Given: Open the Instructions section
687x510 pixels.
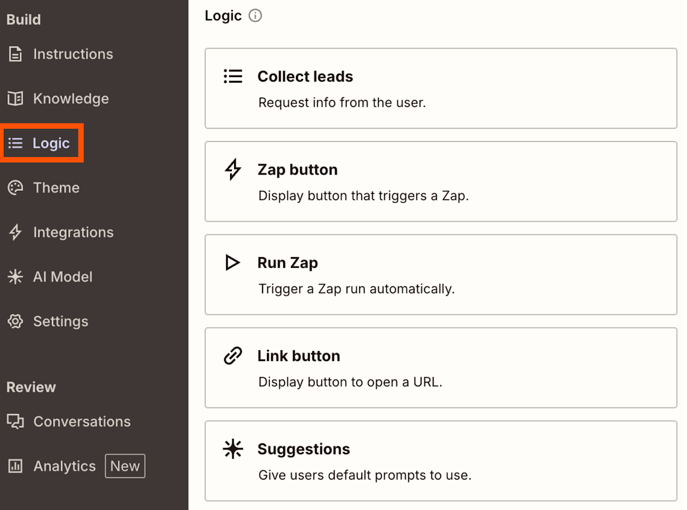Looking at the screenshot, I should coord(73,54).
